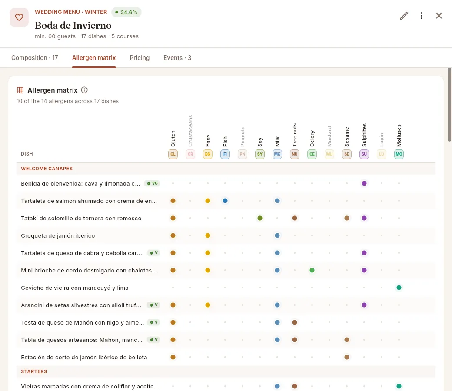This screenshot has width=452, height=391.
Task: Select dish Estación de corte de jamón ibérico
Action: (84, 357)
